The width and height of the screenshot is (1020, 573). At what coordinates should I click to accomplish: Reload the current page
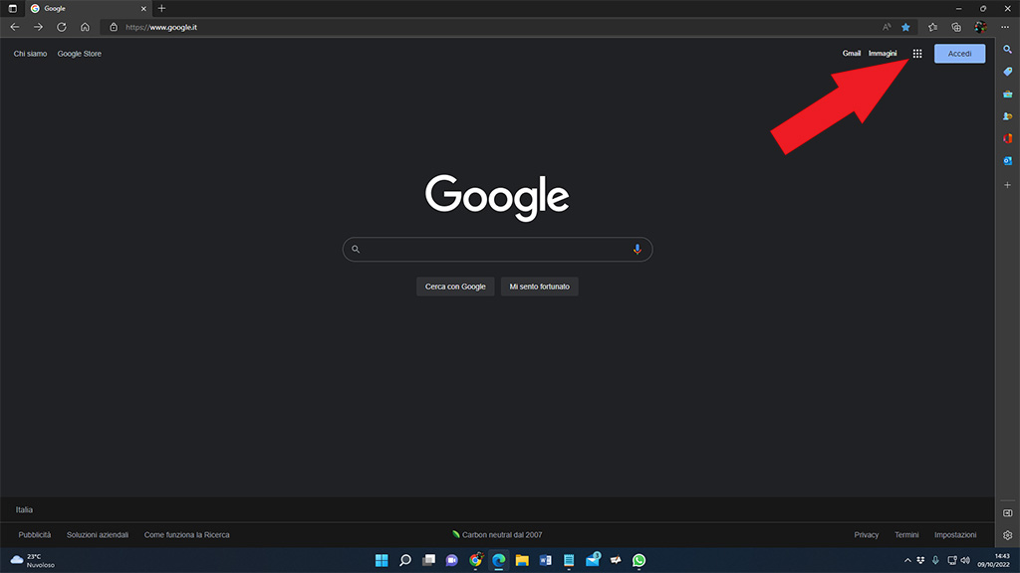click(x=62, y=27)
